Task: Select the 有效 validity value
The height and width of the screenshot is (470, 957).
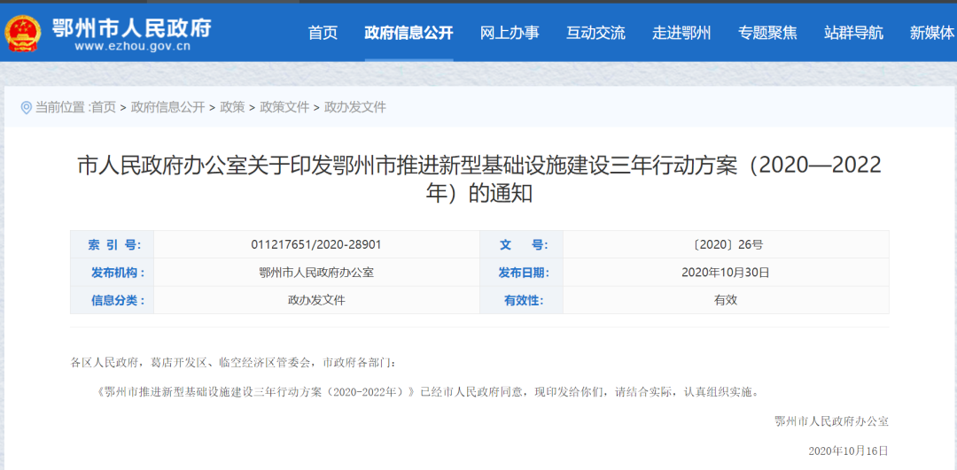Action: pyautogui.click(x=726, y=300)
